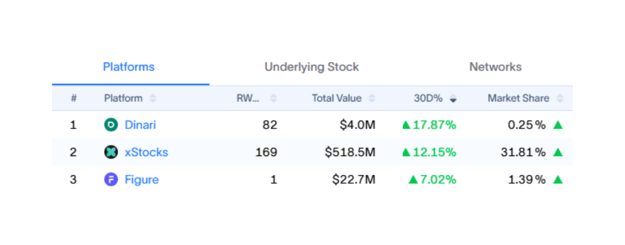Click the green triangle after 31.81%
625x245 pixels.
(x=558, y=152)
